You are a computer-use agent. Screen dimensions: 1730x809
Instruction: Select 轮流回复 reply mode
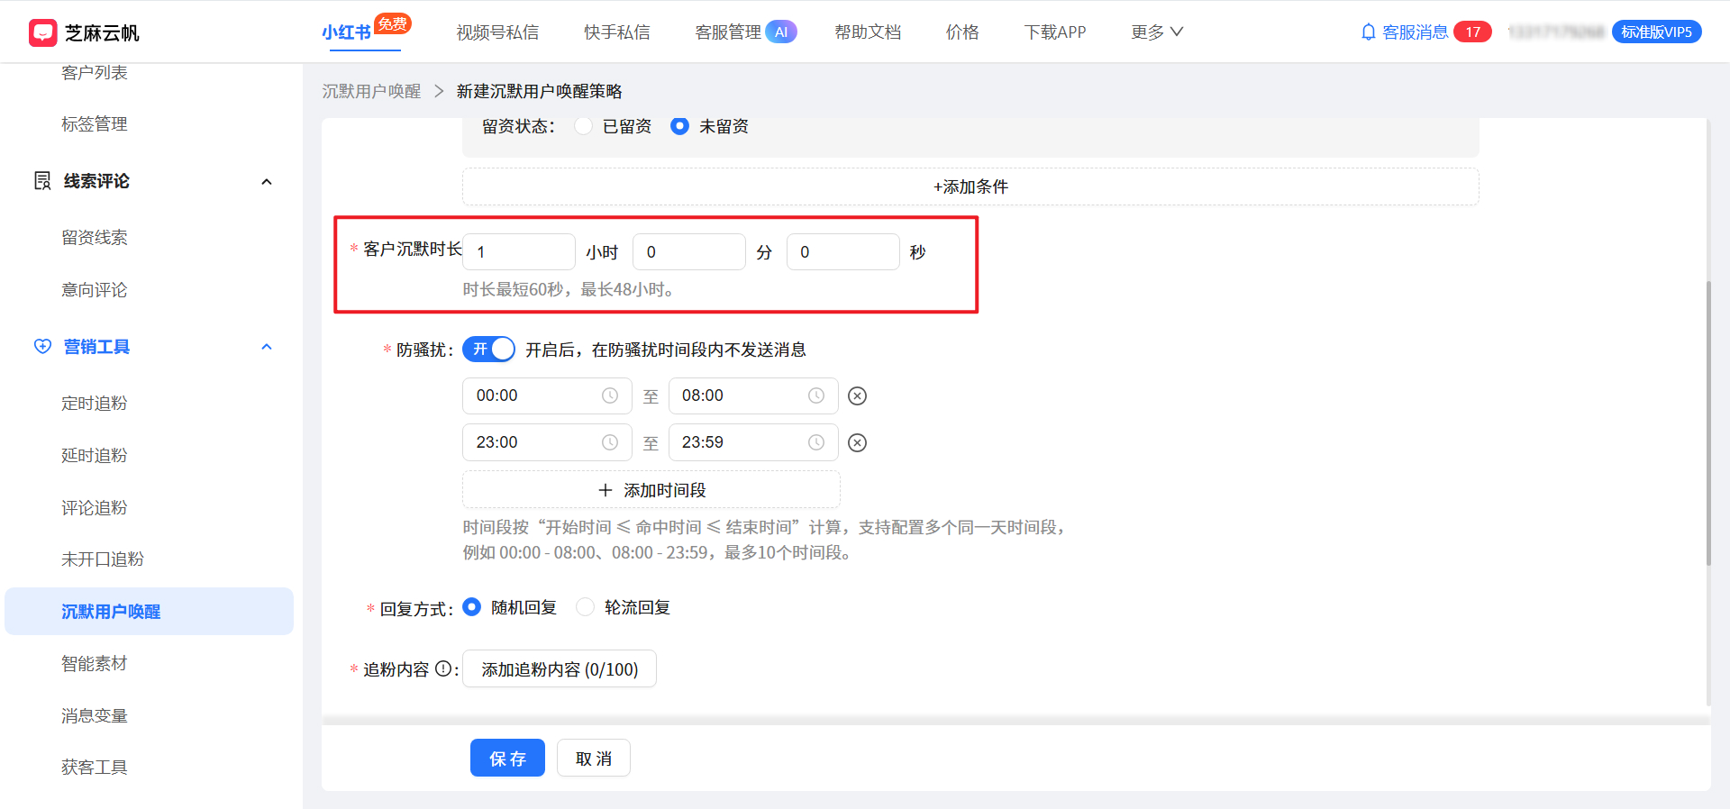point(586,607)
